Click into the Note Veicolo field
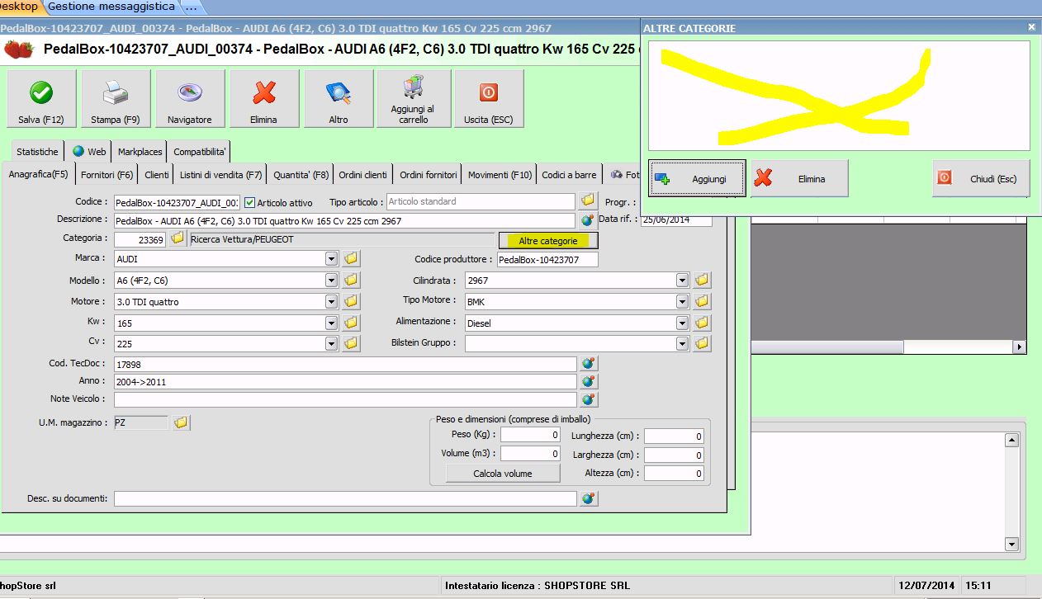This screenshot has height=599, width=1042. coord(345,399)
